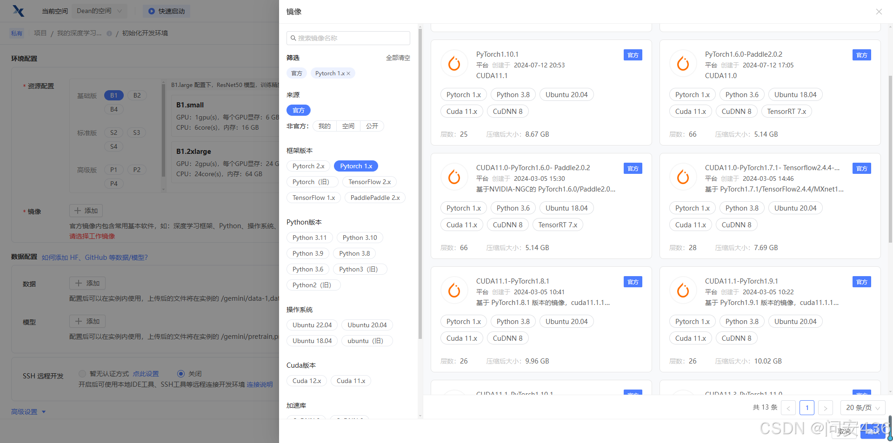Select the B1 resource tier
The height and width of the screenshot is (443, 893).
(x=114, y=95)
